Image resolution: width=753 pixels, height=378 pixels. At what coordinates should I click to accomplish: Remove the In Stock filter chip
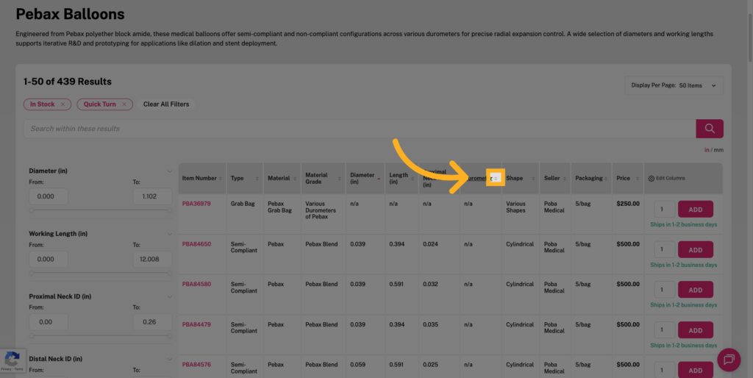63,104
